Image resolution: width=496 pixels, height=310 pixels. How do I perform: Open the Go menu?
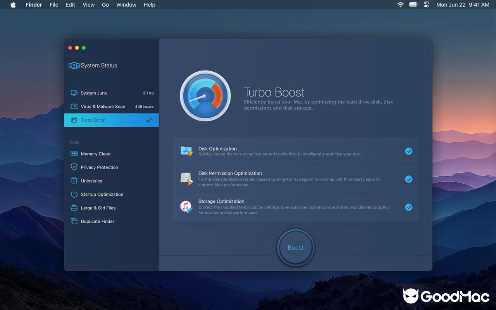click(105, 5)
